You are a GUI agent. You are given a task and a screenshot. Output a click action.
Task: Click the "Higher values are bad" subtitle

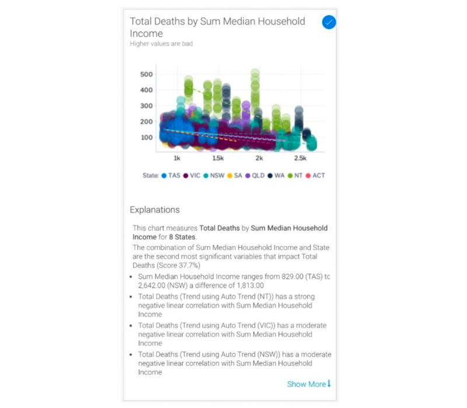[161, 44]
